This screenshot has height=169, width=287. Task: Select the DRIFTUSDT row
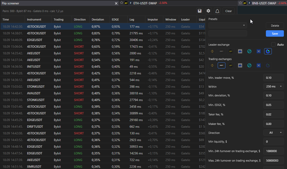(x=103, y=127)
